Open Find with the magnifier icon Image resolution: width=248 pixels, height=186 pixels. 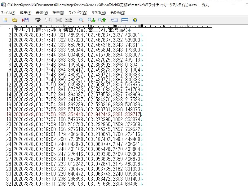(81, 20)
